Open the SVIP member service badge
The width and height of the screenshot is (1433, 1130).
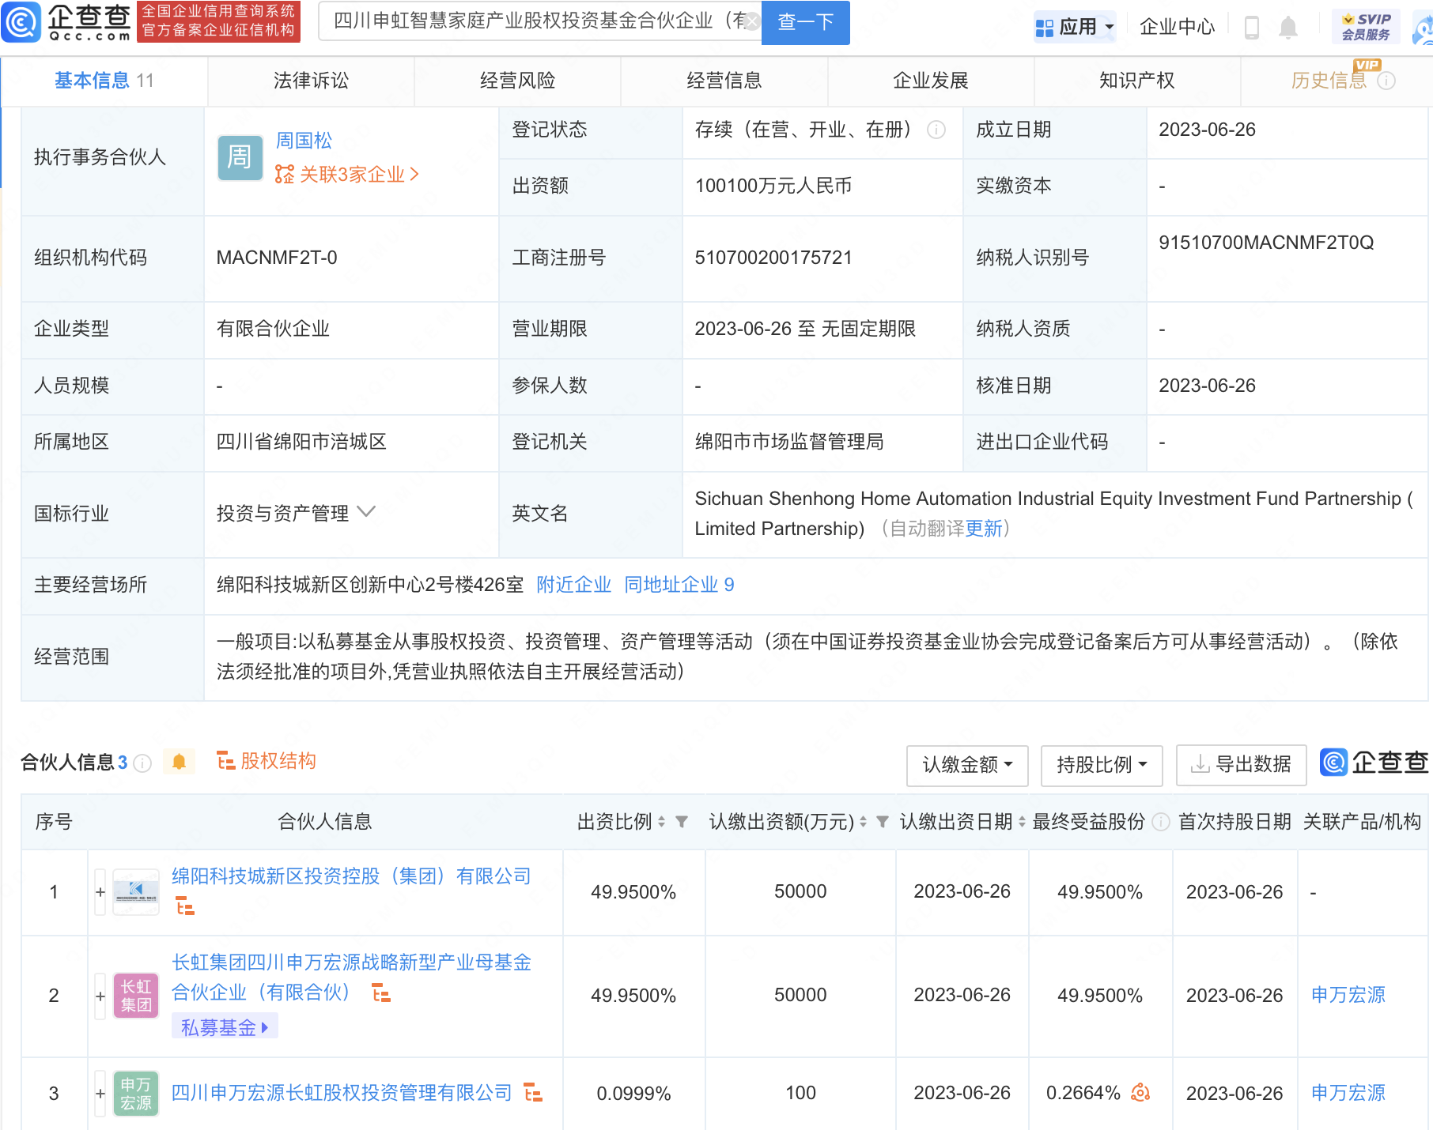click(x=1366, y=27)
